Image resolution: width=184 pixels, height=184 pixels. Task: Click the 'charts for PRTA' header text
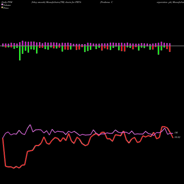73,2
